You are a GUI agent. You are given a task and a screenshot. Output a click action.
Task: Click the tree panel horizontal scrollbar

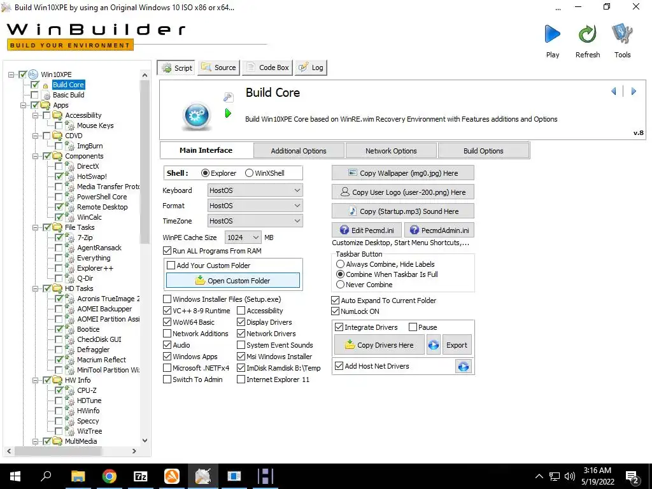[58, 451]
